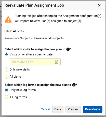Screen dimensions: 106x117
Task: Click the info icon beside visits heading
Action: [68, 49]
